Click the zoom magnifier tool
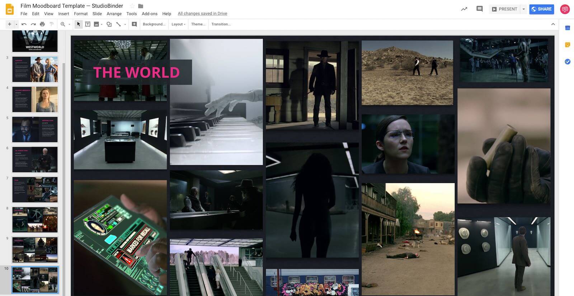This screenshot has width=574, height=296. click(63, 24)
